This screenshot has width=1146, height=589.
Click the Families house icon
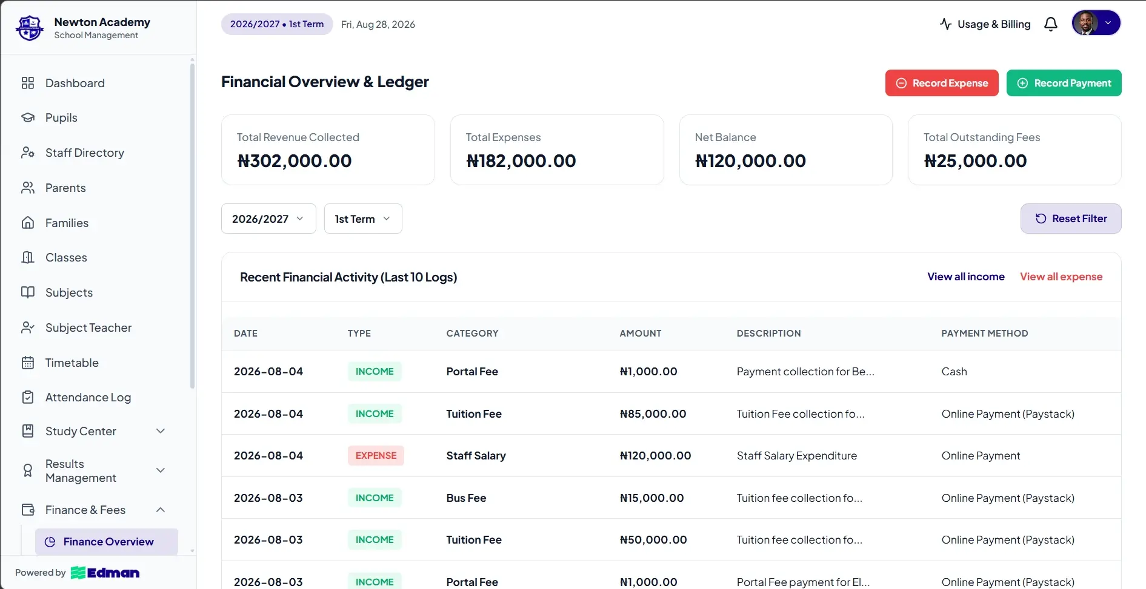(28, 223)
